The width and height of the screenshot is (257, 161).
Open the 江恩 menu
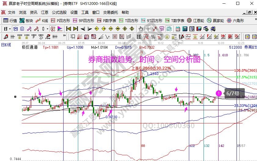click(x=45, y=13)
